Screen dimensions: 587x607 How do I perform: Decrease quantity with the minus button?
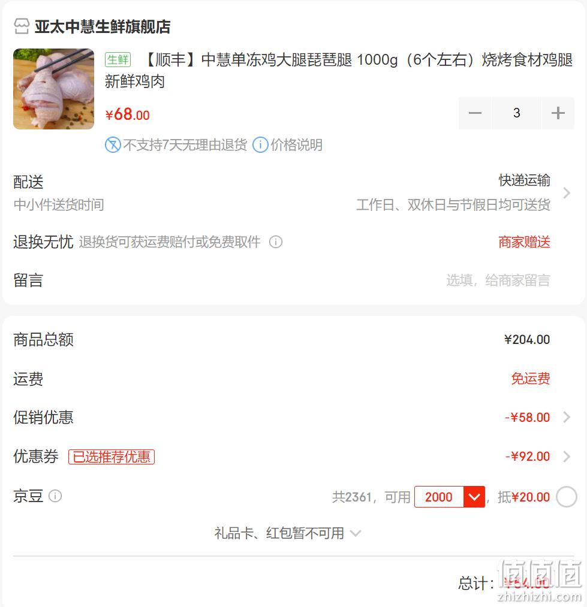tap(475, 113)
